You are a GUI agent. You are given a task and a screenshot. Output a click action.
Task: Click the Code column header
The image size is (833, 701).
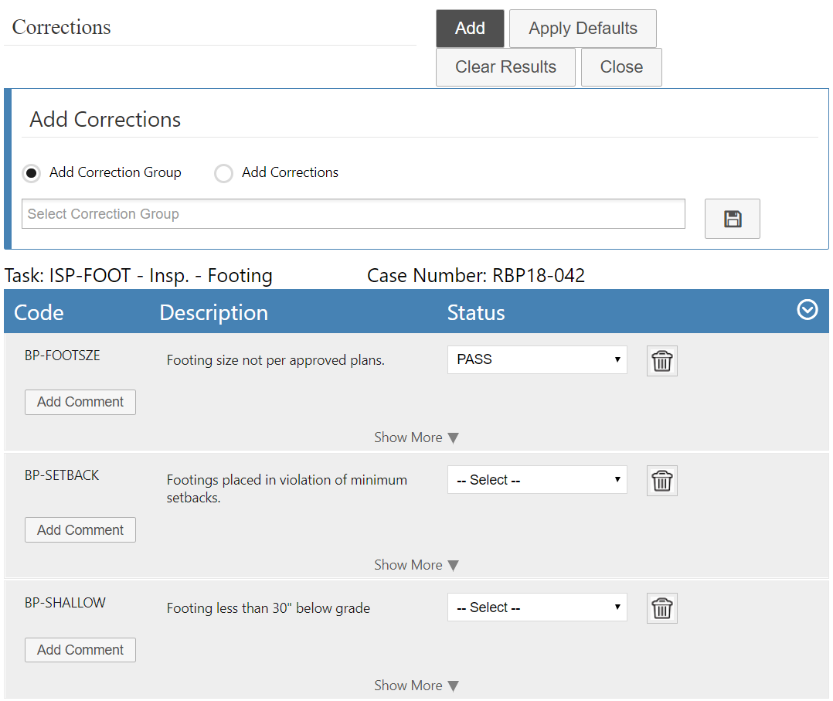[x=39, y=312]
